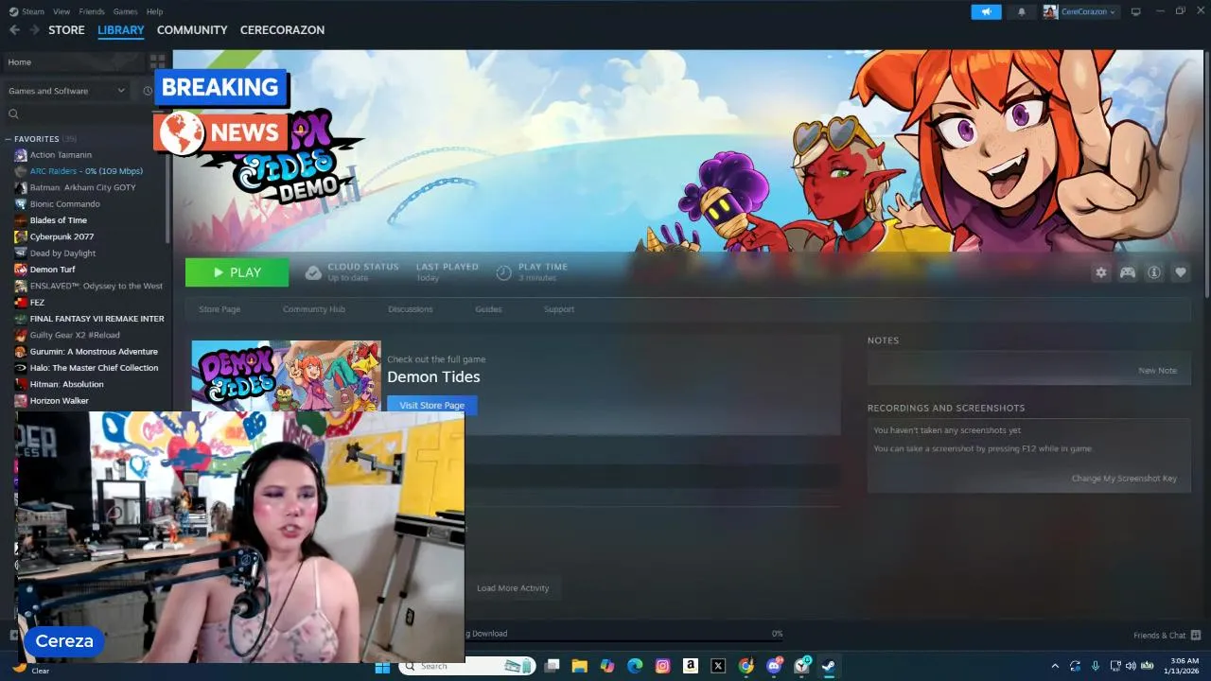Viewport: 1211px width, 681px height.
Task: Launch Microsoft Edge from taskbar
Action: click(x=635, y=666)
